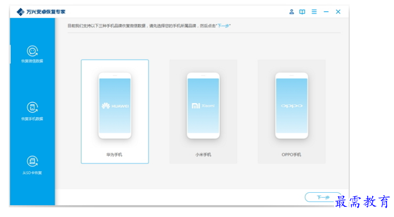Choose the 从SD卡恢复 sidebar icon

(x=33, y=161)
